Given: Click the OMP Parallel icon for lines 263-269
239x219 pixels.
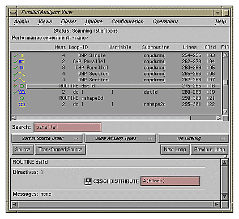Looking at the screenshot, I should pyautogui.click(x=22, y=68).
